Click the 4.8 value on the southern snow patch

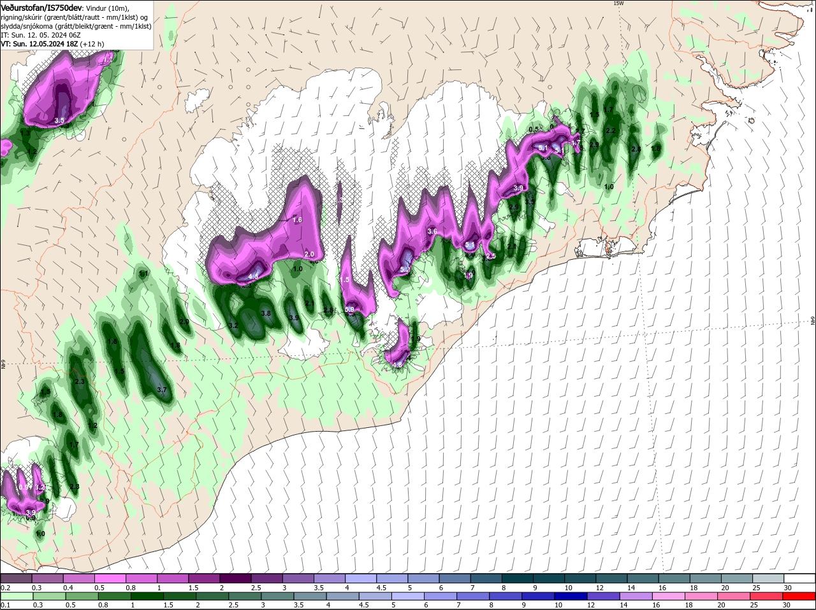pos(397,365)
